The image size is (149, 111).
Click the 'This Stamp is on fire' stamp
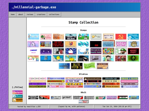click(108, 44)
